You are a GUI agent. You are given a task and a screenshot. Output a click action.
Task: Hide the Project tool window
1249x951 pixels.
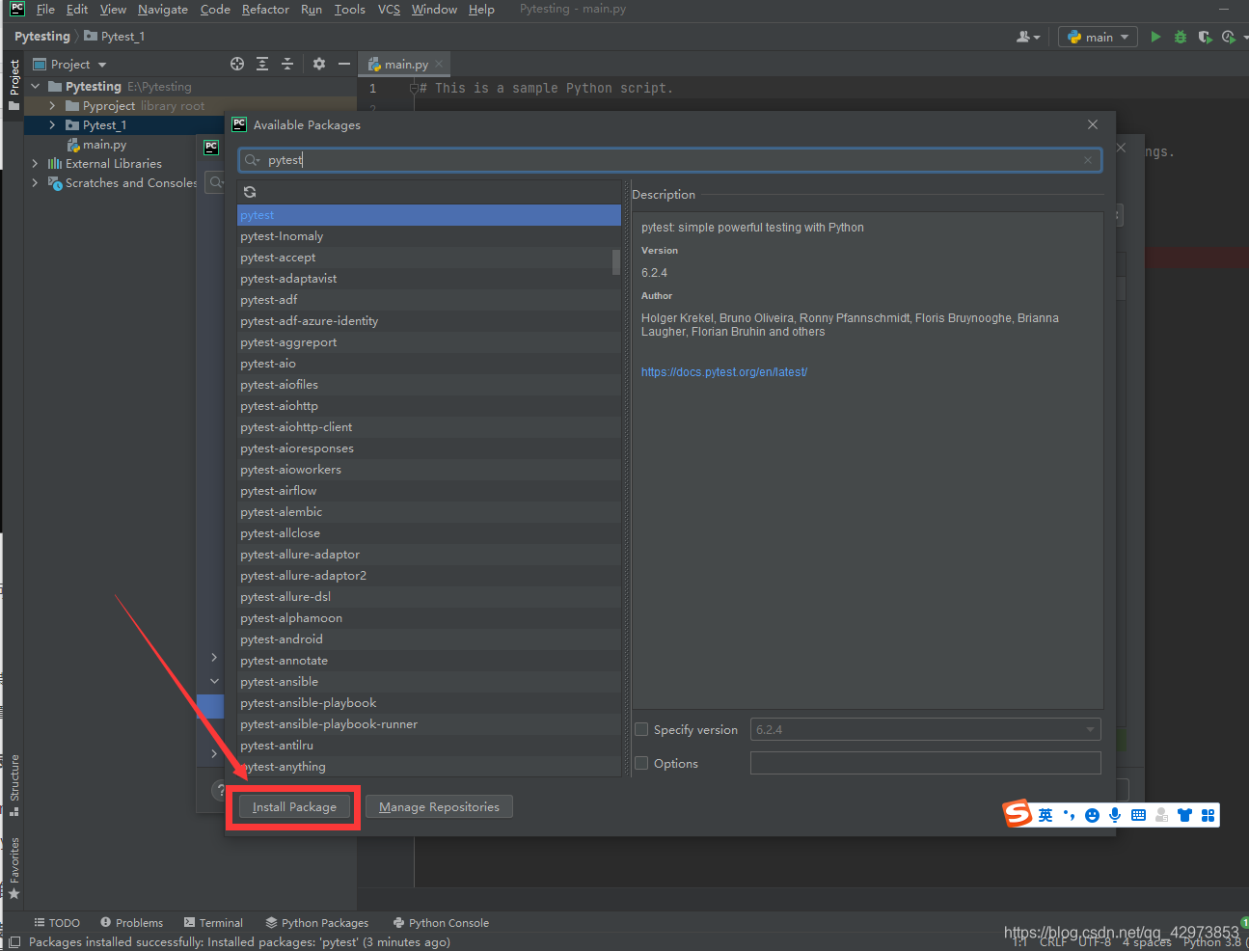[x=344, y=64]
